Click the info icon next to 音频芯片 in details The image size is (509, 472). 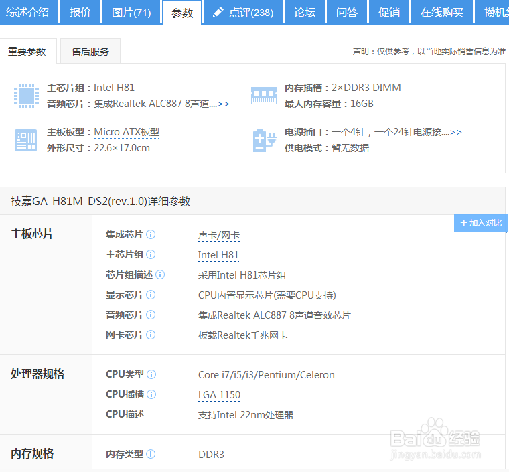point(151,315)
